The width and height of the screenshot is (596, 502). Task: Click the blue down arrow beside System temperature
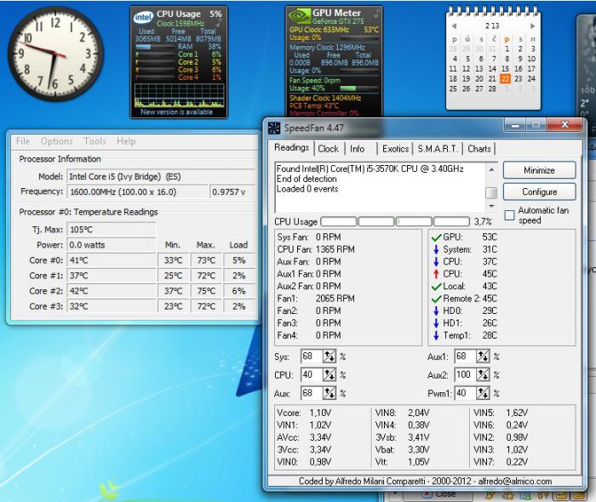[x=436, y=249]
